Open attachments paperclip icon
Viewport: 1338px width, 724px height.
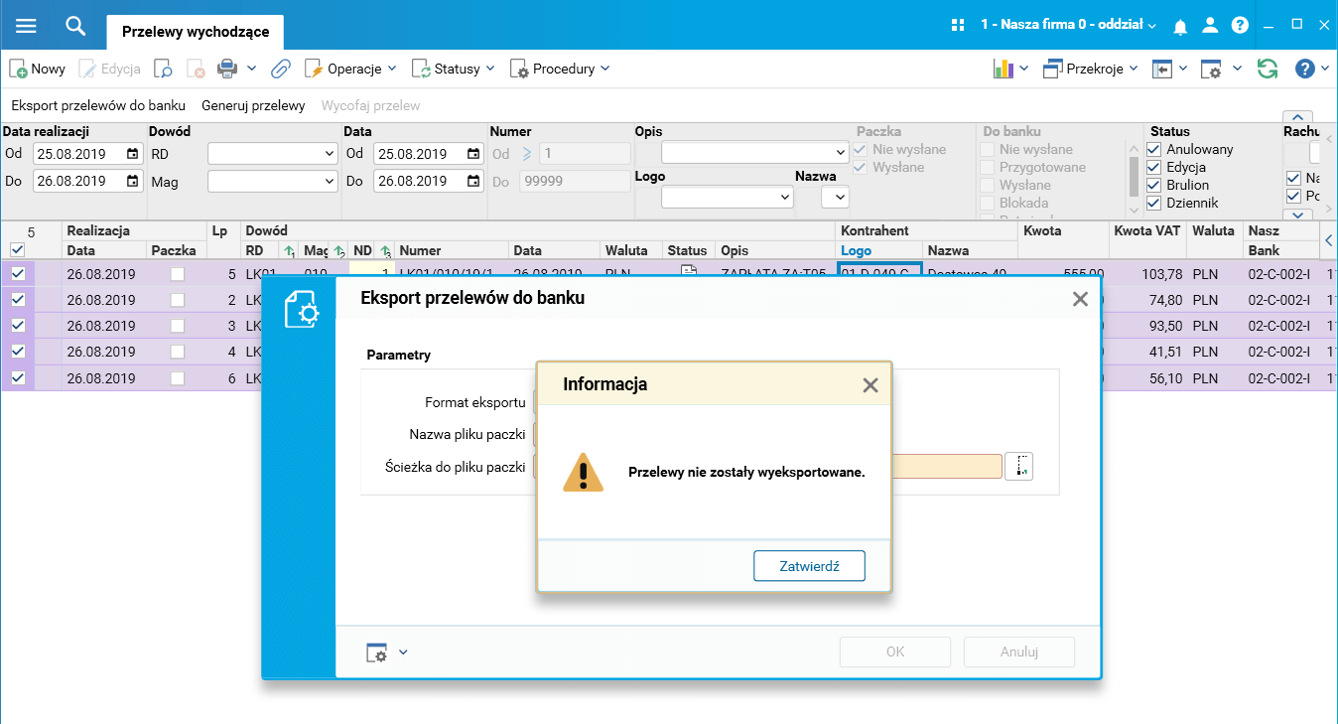281,69
